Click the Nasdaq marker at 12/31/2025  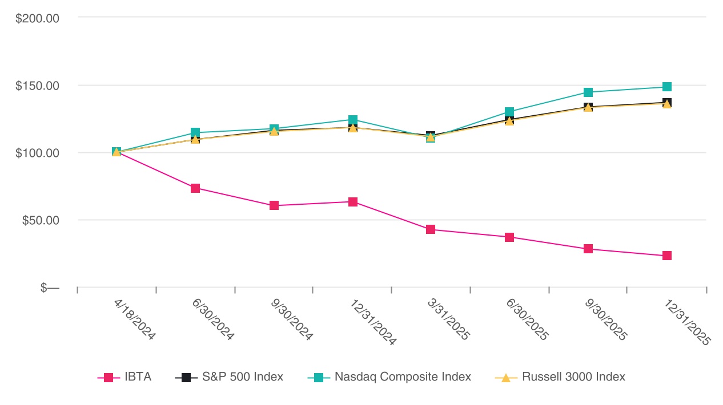[667, 87]
